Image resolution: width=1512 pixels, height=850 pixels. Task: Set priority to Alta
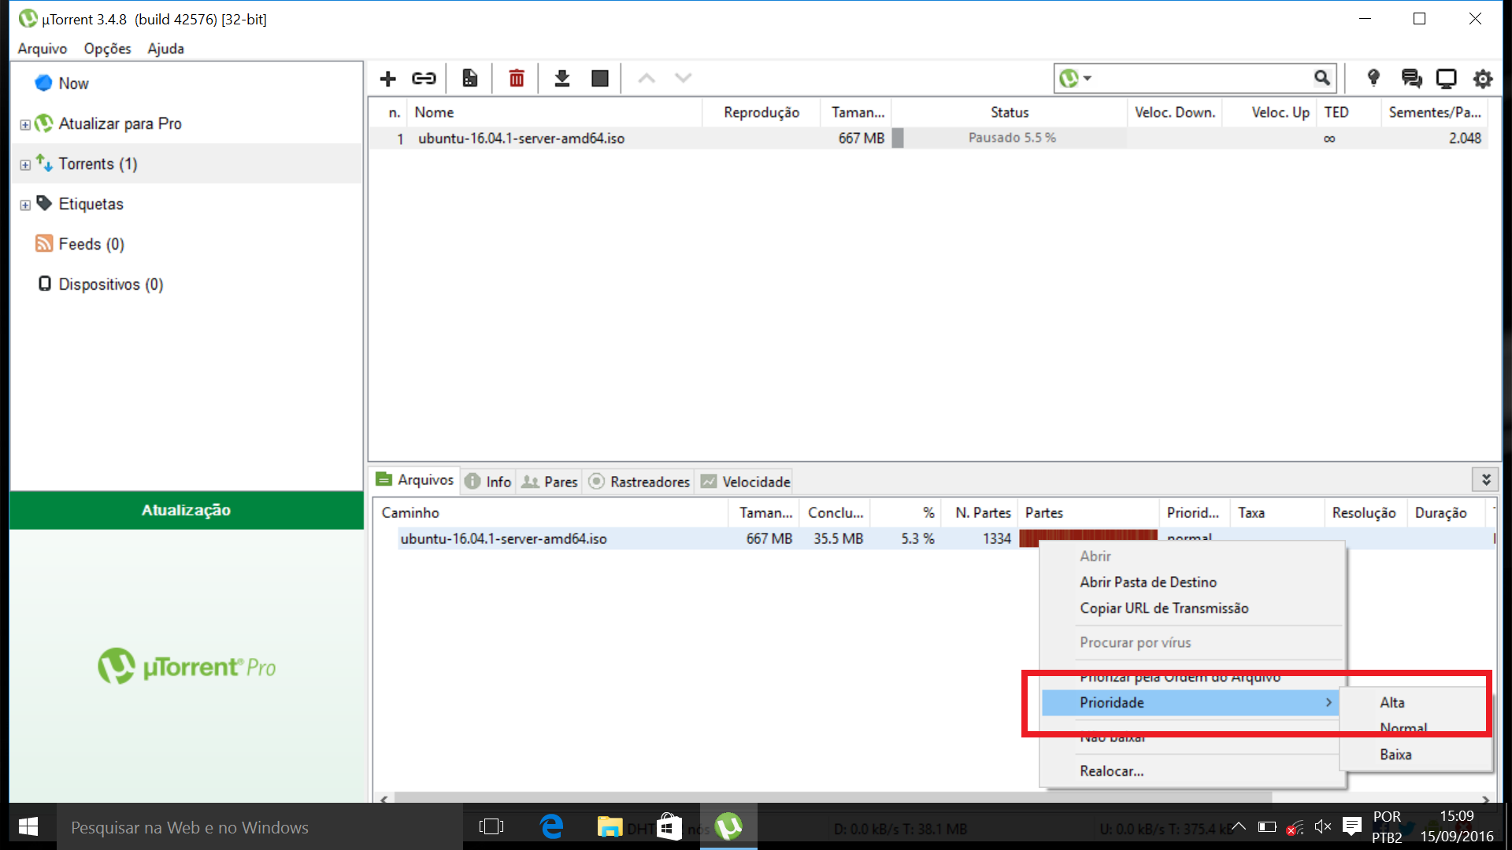click(x=1392, y=703)
